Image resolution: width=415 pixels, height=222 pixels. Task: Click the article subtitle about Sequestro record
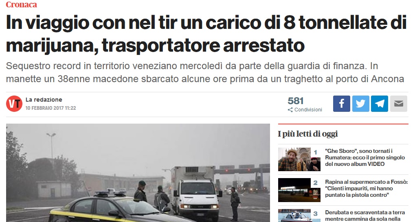[205, 72]
